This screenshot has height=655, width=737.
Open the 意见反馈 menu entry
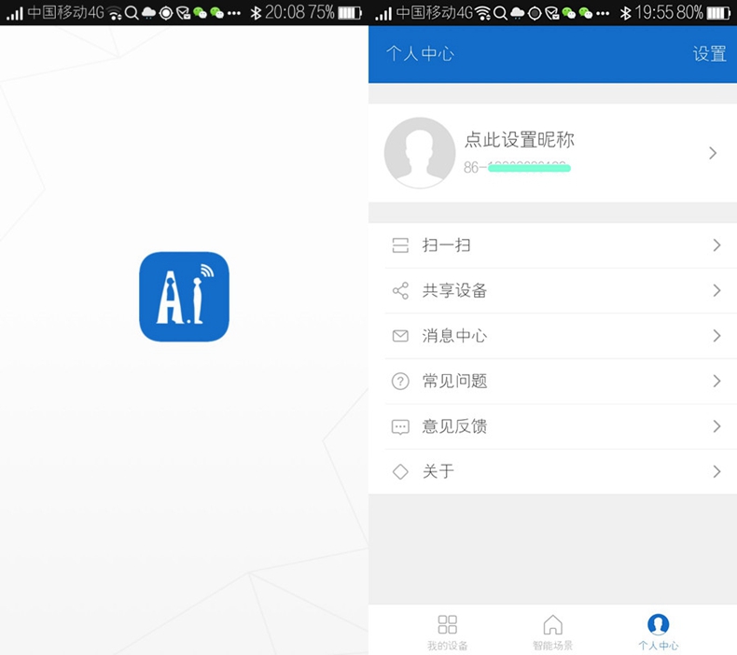[455, 426]
